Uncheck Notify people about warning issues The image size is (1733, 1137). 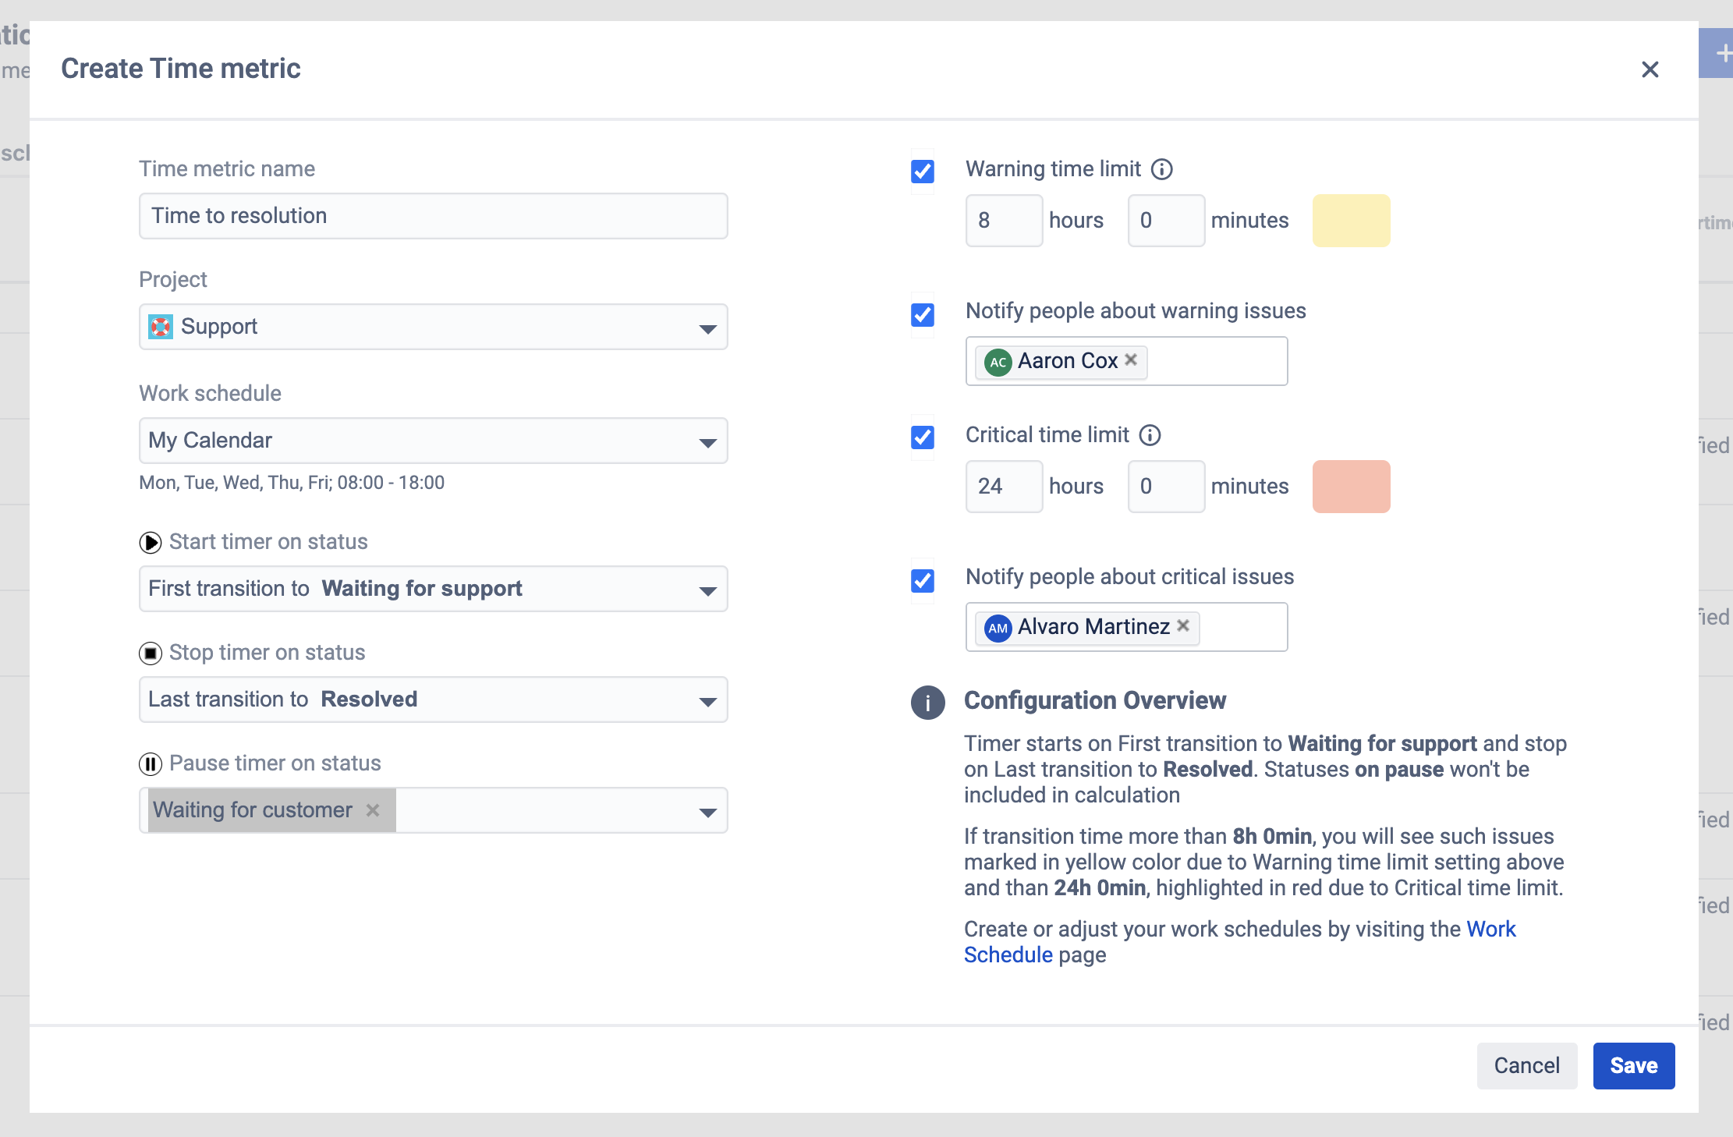coord(921,312)
